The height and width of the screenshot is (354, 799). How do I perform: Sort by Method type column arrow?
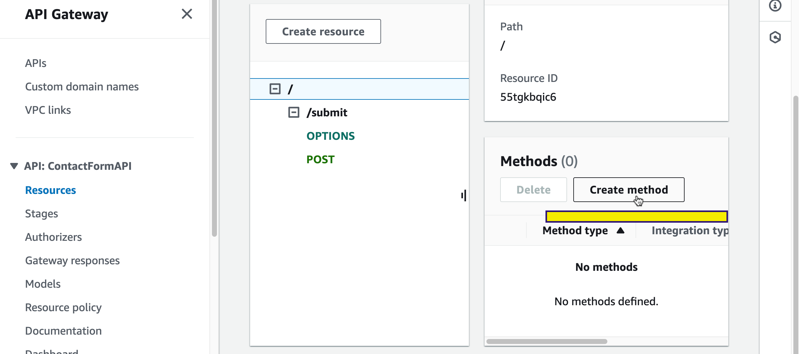click(621, 231)
